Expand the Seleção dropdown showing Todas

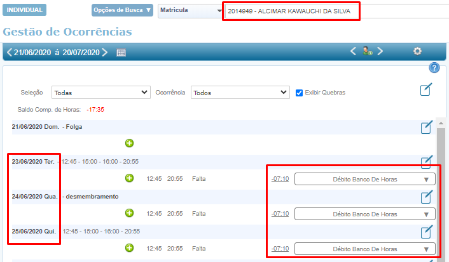coord(100,93)
